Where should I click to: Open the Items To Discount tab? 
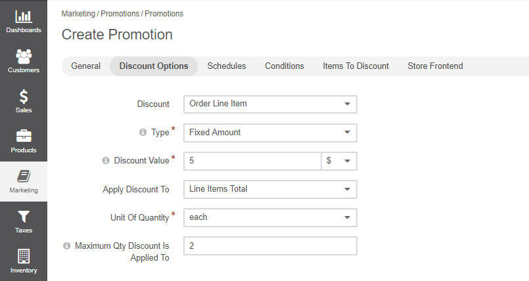click(x=356, y=66)
